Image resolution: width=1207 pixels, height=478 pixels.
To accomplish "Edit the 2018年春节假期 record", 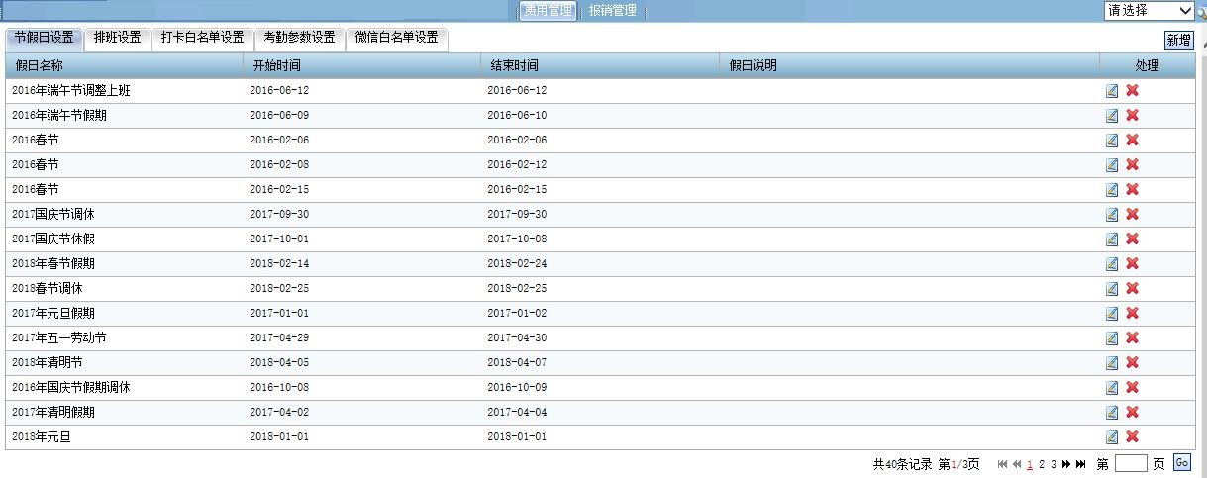I will pos(1112,264).
